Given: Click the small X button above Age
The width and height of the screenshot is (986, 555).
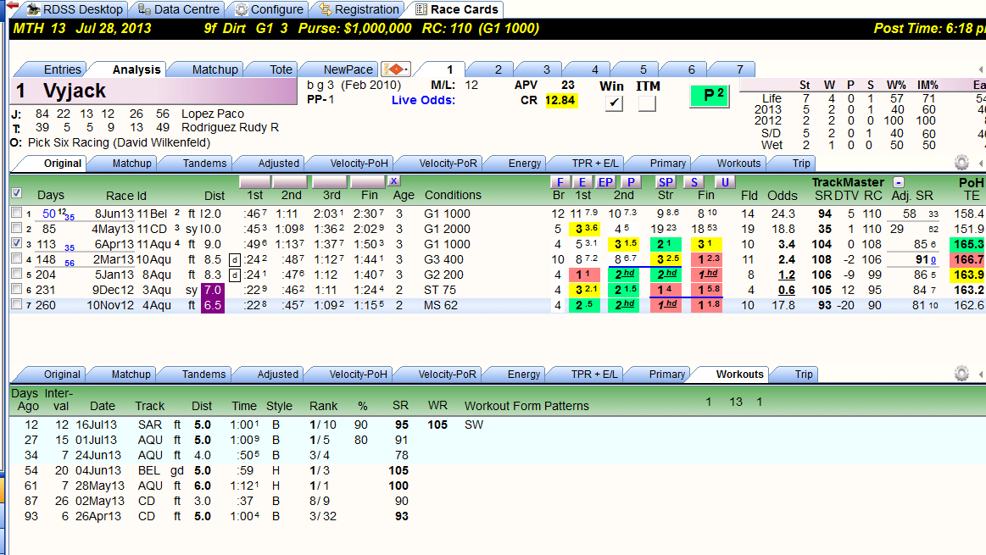Looking at the screenshot, I should 393,181.
